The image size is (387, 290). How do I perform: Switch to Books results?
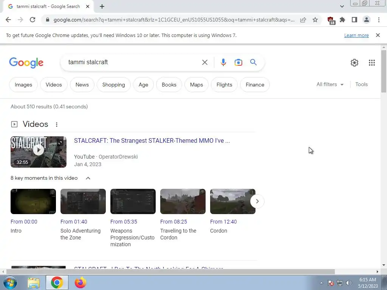[169, 85]
